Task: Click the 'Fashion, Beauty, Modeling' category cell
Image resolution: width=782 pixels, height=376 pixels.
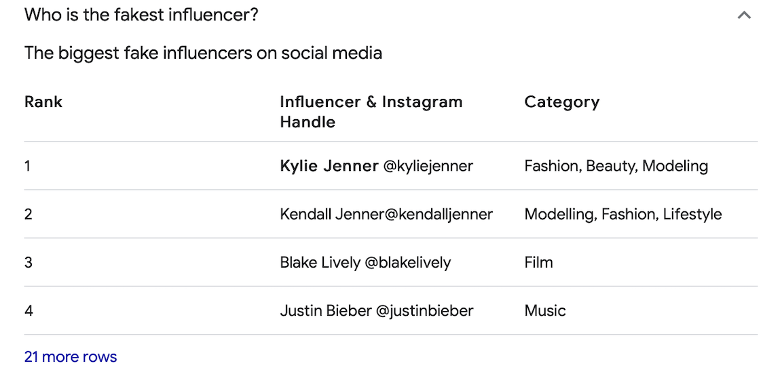Action: point(616,166)
